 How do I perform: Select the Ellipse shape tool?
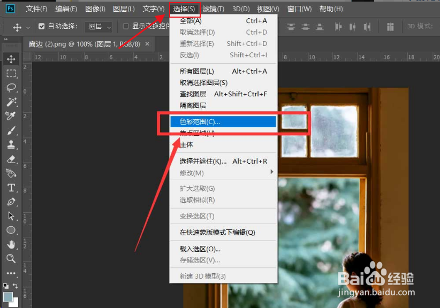pos(11,230)
